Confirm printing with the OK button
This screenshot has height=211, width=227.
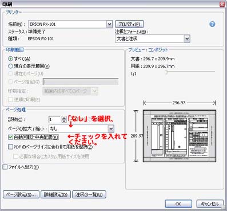pos(178,204)
